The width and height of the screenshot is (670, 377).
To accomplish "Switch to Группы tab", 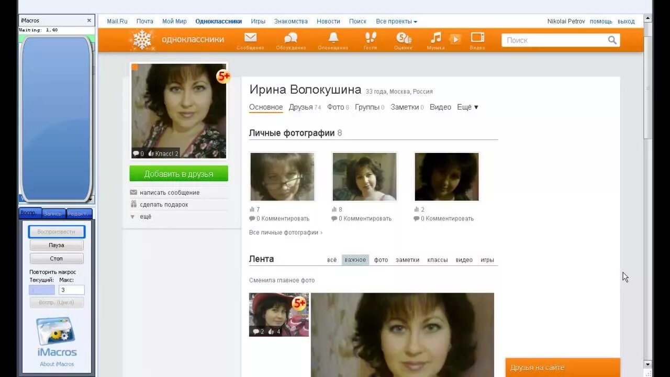I will [x=370, y=107].
